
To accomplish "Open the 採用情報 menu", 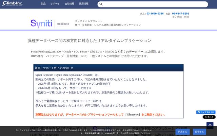I will [x=84, y=4].
